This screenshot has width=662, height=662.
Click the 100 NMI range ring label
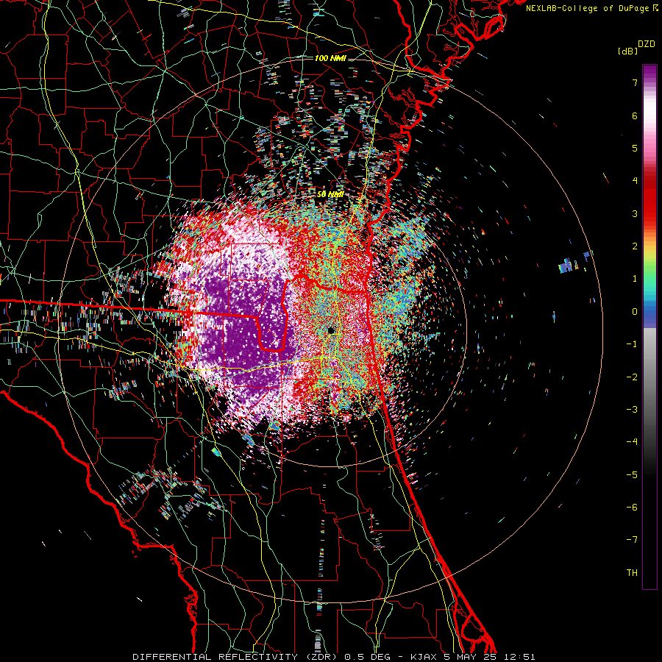(330, 58)
